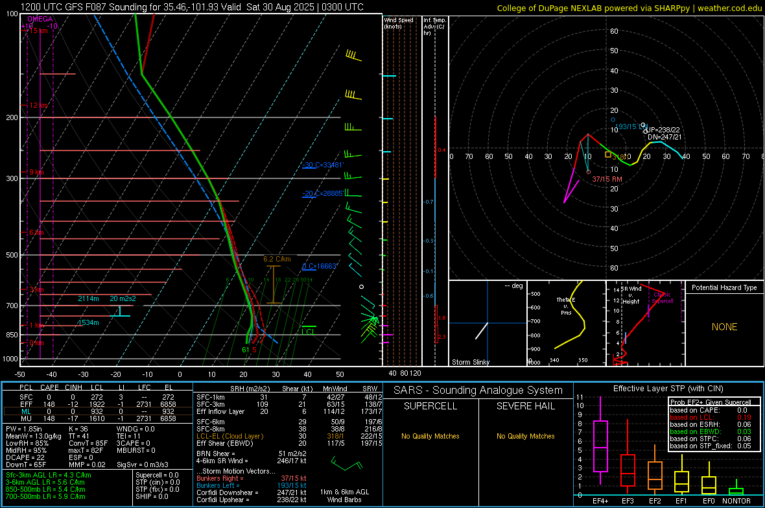The image size is (765, 508).
Task: Click the 20 m2s2 helicity label
Action: point(123,298)
